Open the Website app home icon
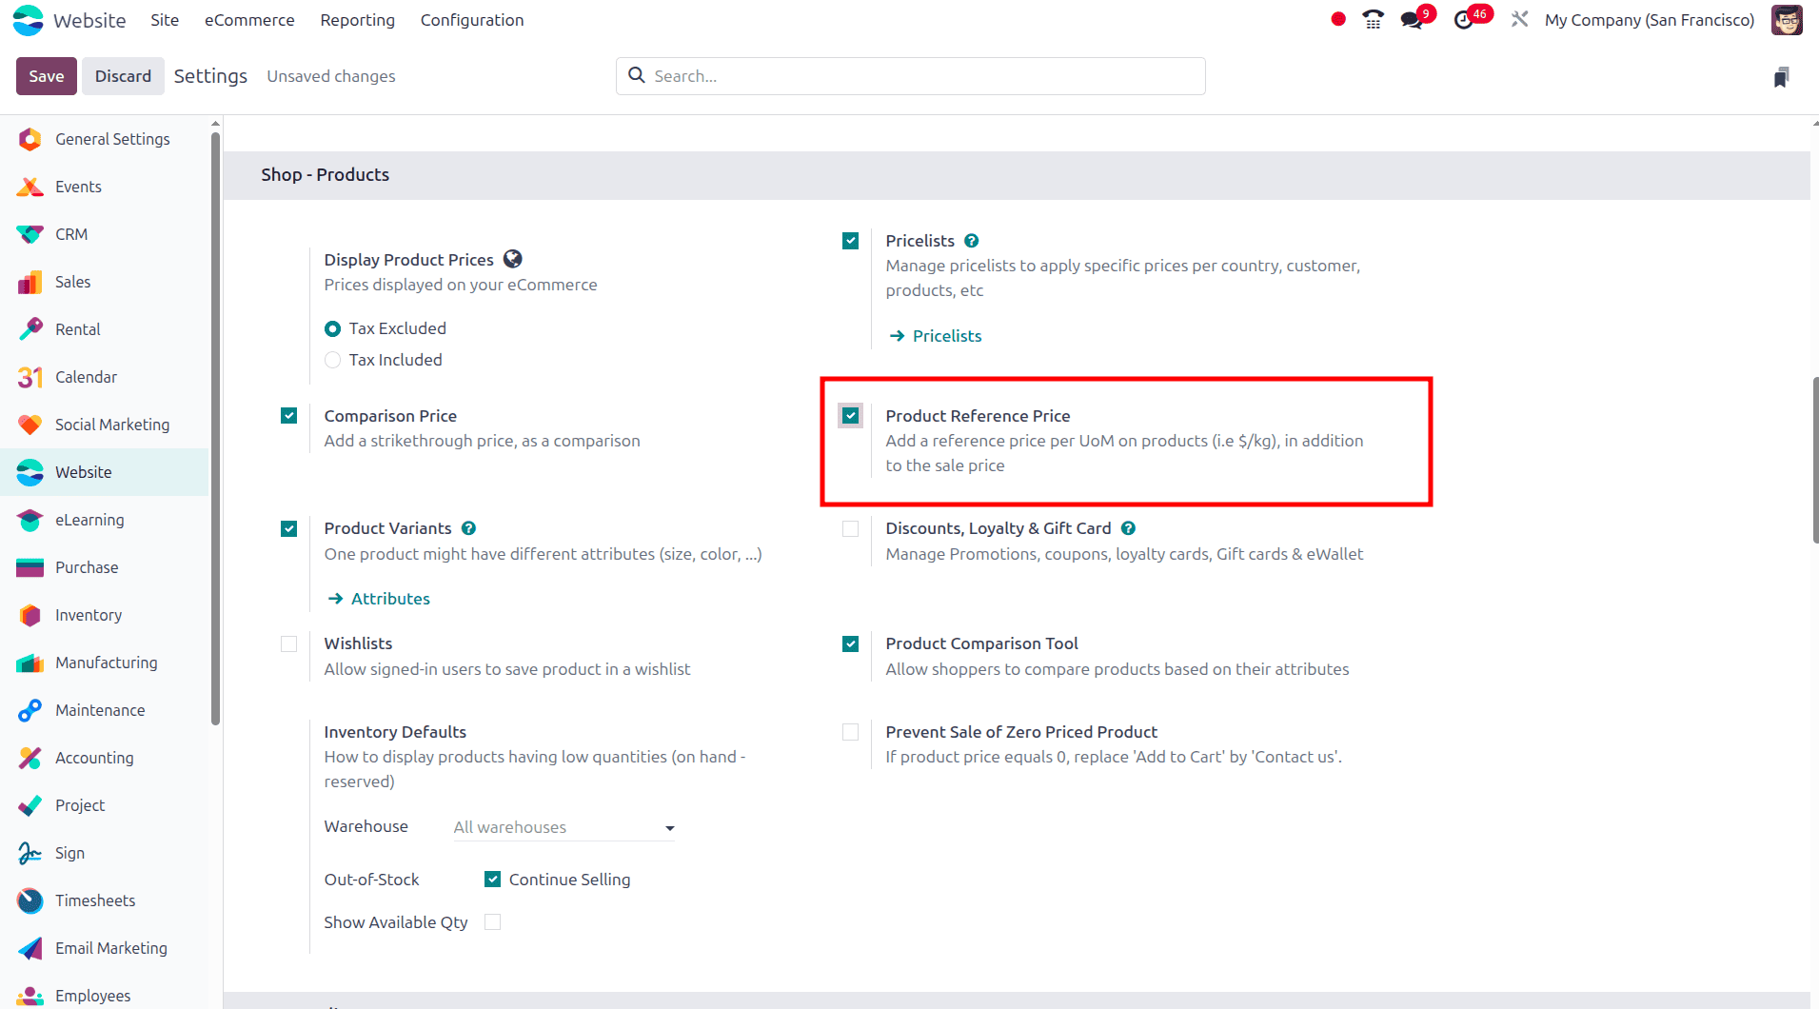 tap(29, 20)
